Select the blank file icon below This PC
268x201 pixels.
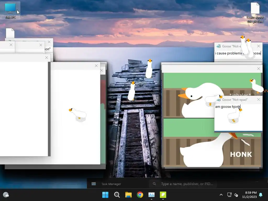(10, 33)
